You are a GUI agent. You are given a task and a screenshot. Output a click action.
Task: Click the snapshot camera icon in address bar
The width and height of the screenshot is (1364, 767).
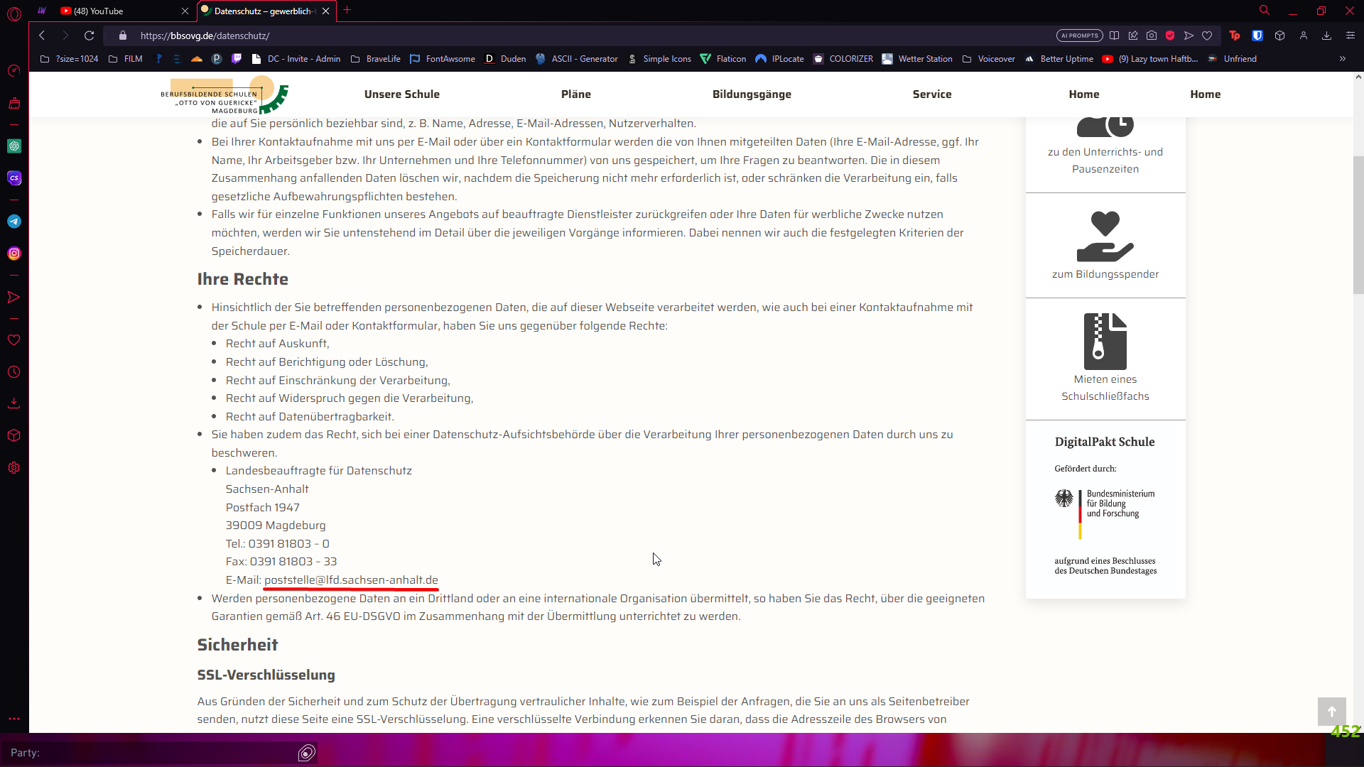coord(1152,36)
